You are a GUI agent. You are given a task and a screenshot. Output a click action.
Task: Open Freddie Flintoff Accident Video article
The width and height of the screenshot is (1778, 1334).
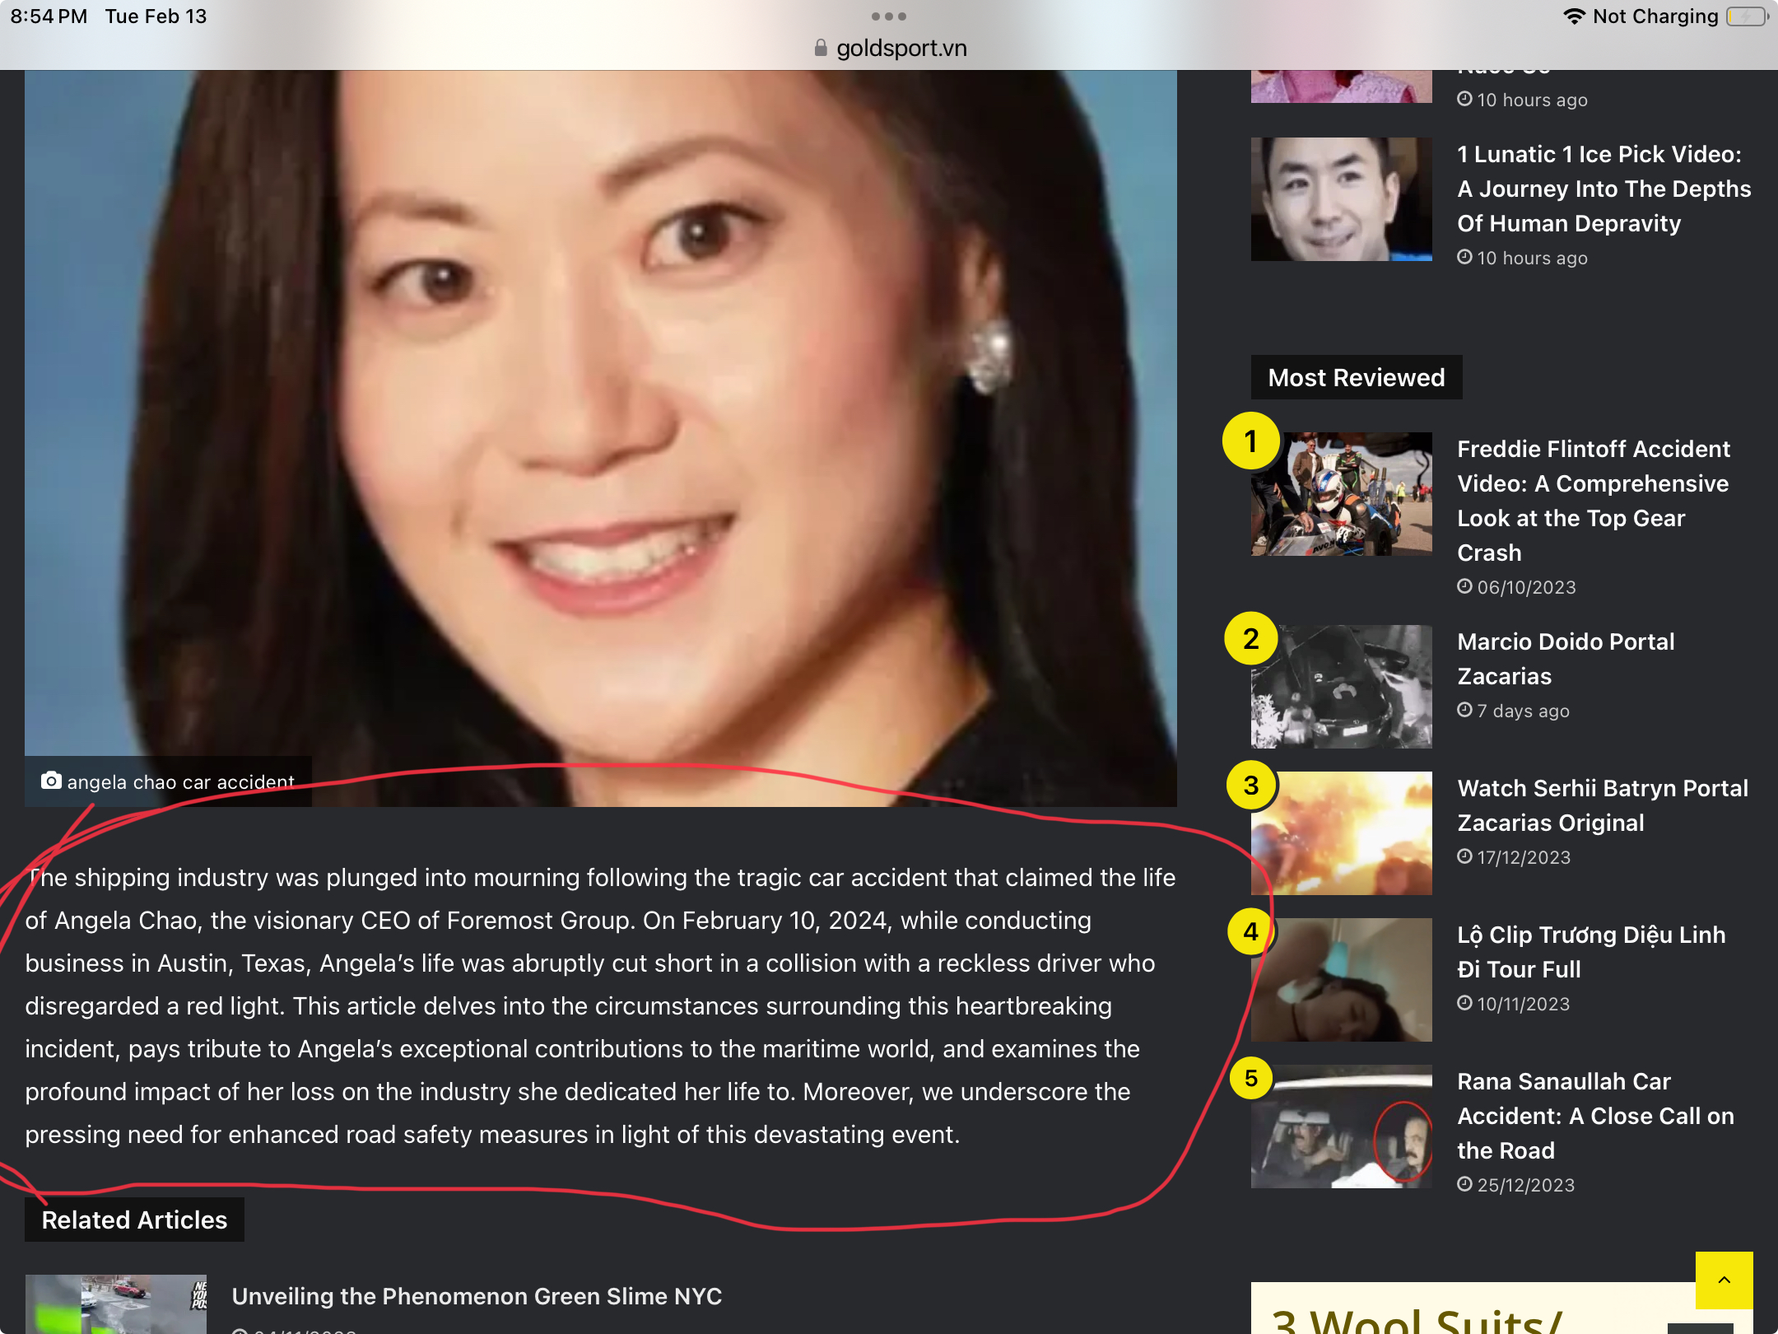1594,501
